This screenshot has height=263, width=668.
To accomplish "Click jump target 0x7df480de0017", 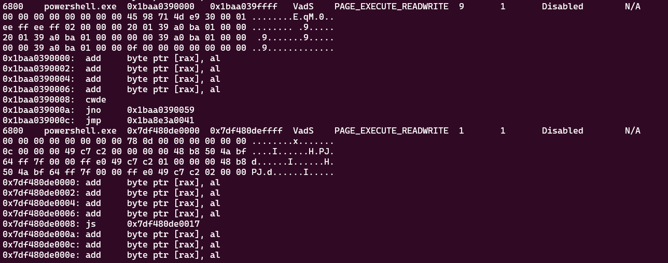I will pyautogui.click(x=163, y=224).
